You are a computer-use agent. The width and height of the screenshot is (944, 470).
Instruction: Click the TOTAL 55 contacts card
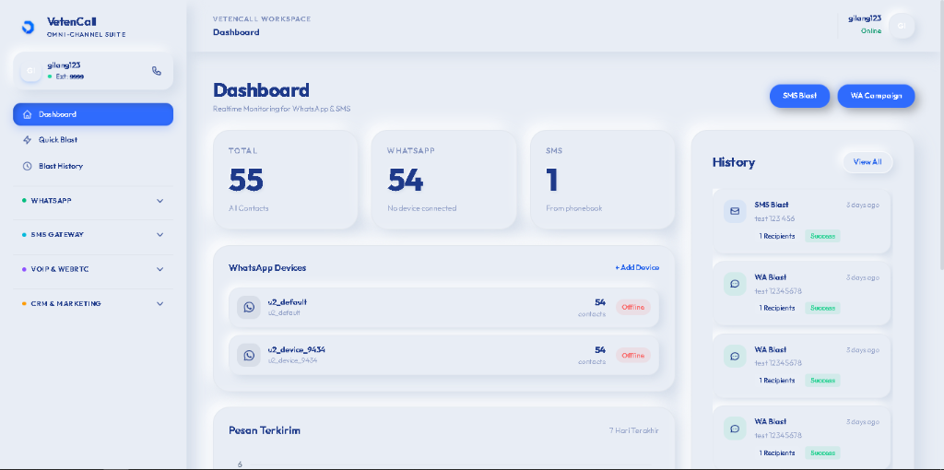[286, 180]
